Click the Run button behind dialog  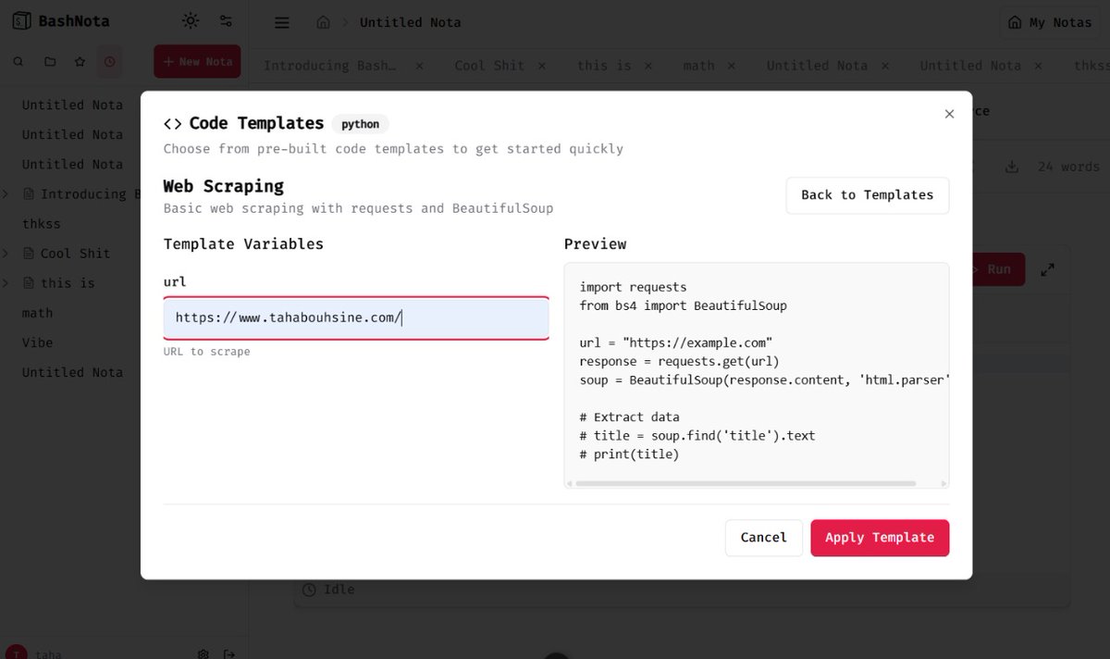tap(997, 269)
